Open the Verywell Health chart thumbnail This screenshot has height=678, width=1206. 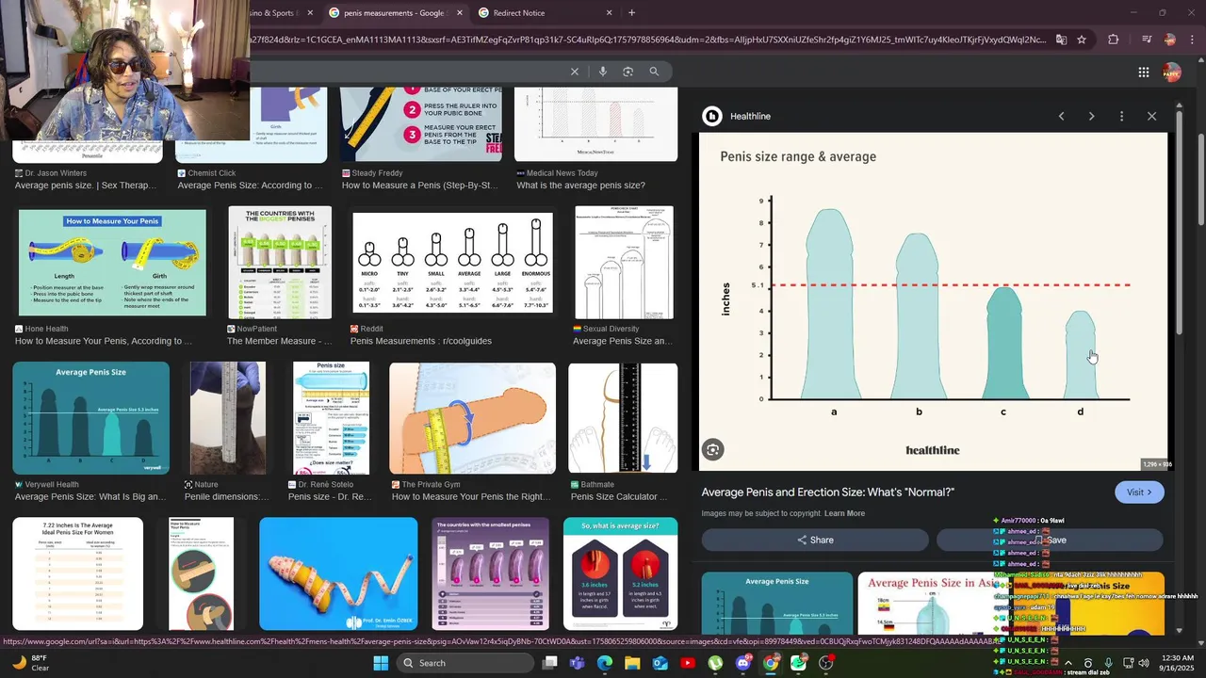[x=91, y=418]
